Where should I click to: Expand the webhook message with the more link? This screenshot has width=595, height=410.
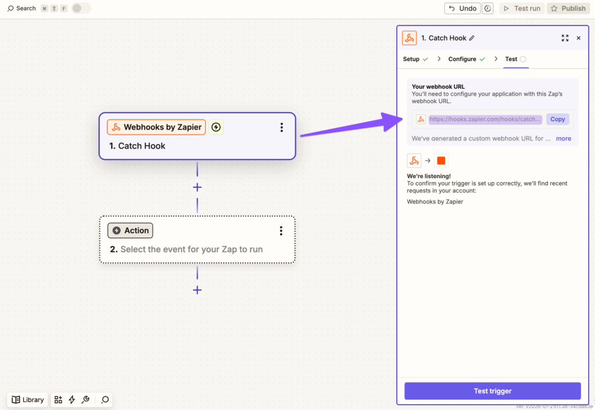pyautogui.click(x=563, y=138)
